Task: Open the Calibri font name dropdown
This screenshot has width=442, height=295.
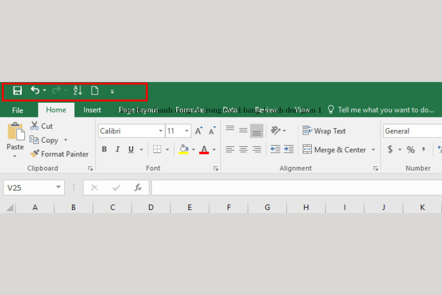Action: tap(160, 131)
